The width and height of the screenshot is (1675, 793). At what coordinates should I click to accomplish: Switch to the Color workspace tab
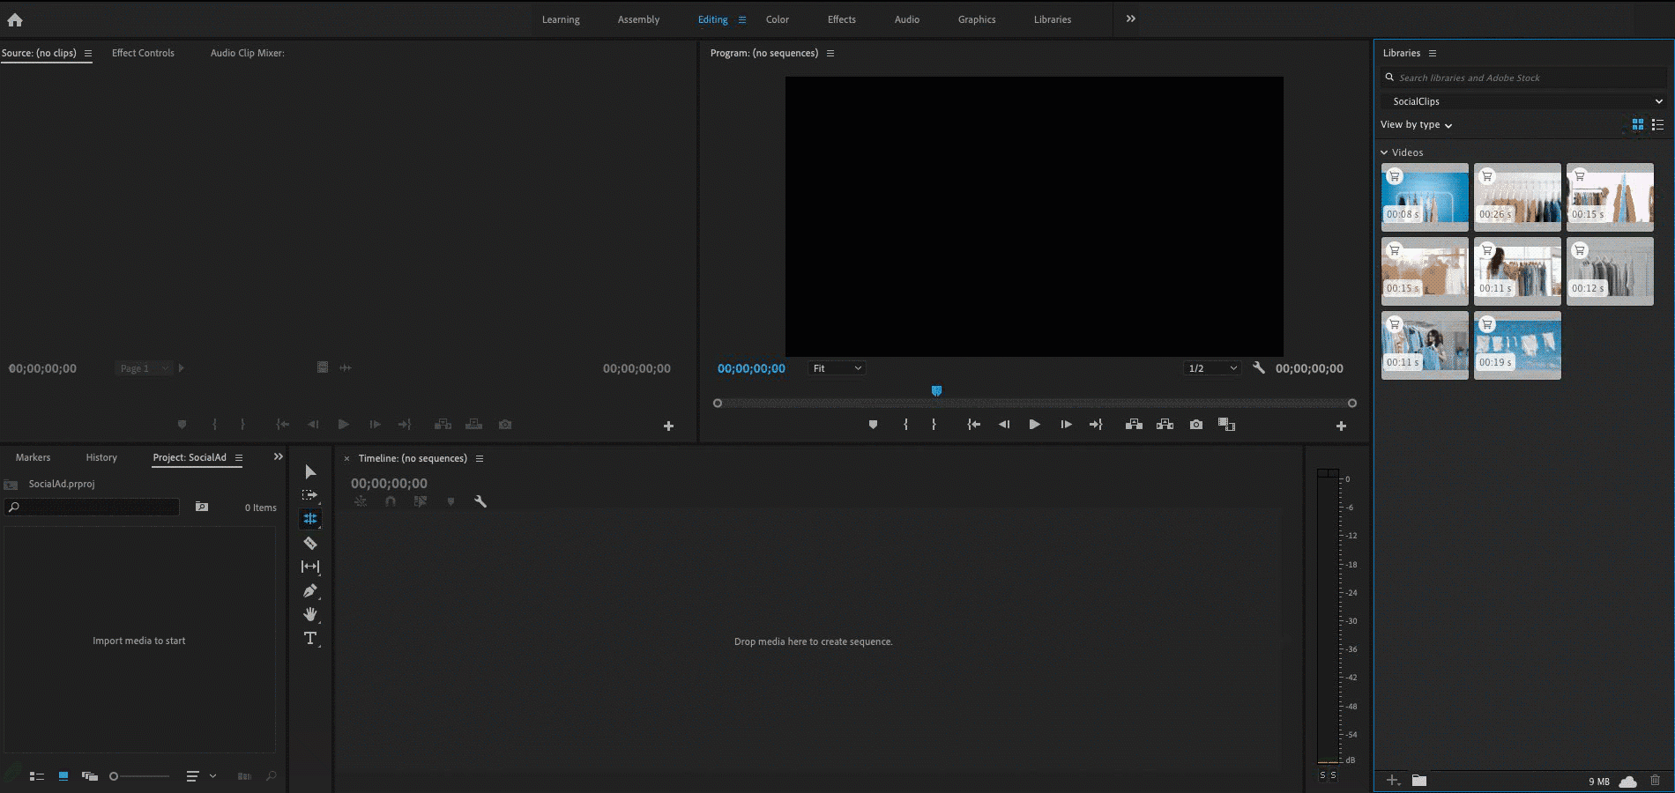pos(777,19)
